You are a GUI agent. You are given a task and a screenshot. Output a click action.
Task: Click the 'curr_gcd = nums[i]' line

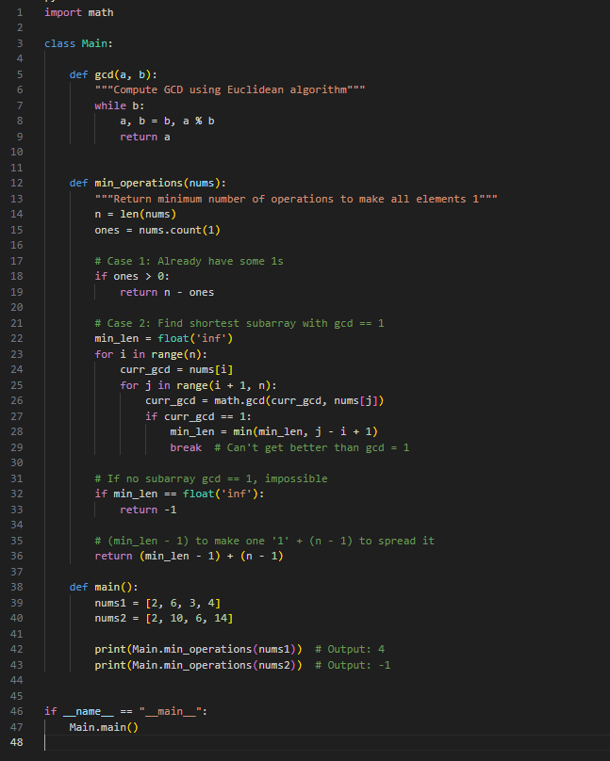176,369
